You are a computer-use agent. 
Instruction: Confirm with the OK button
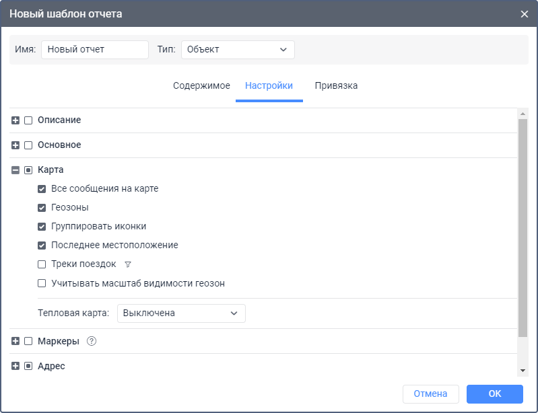coord(495,393)
